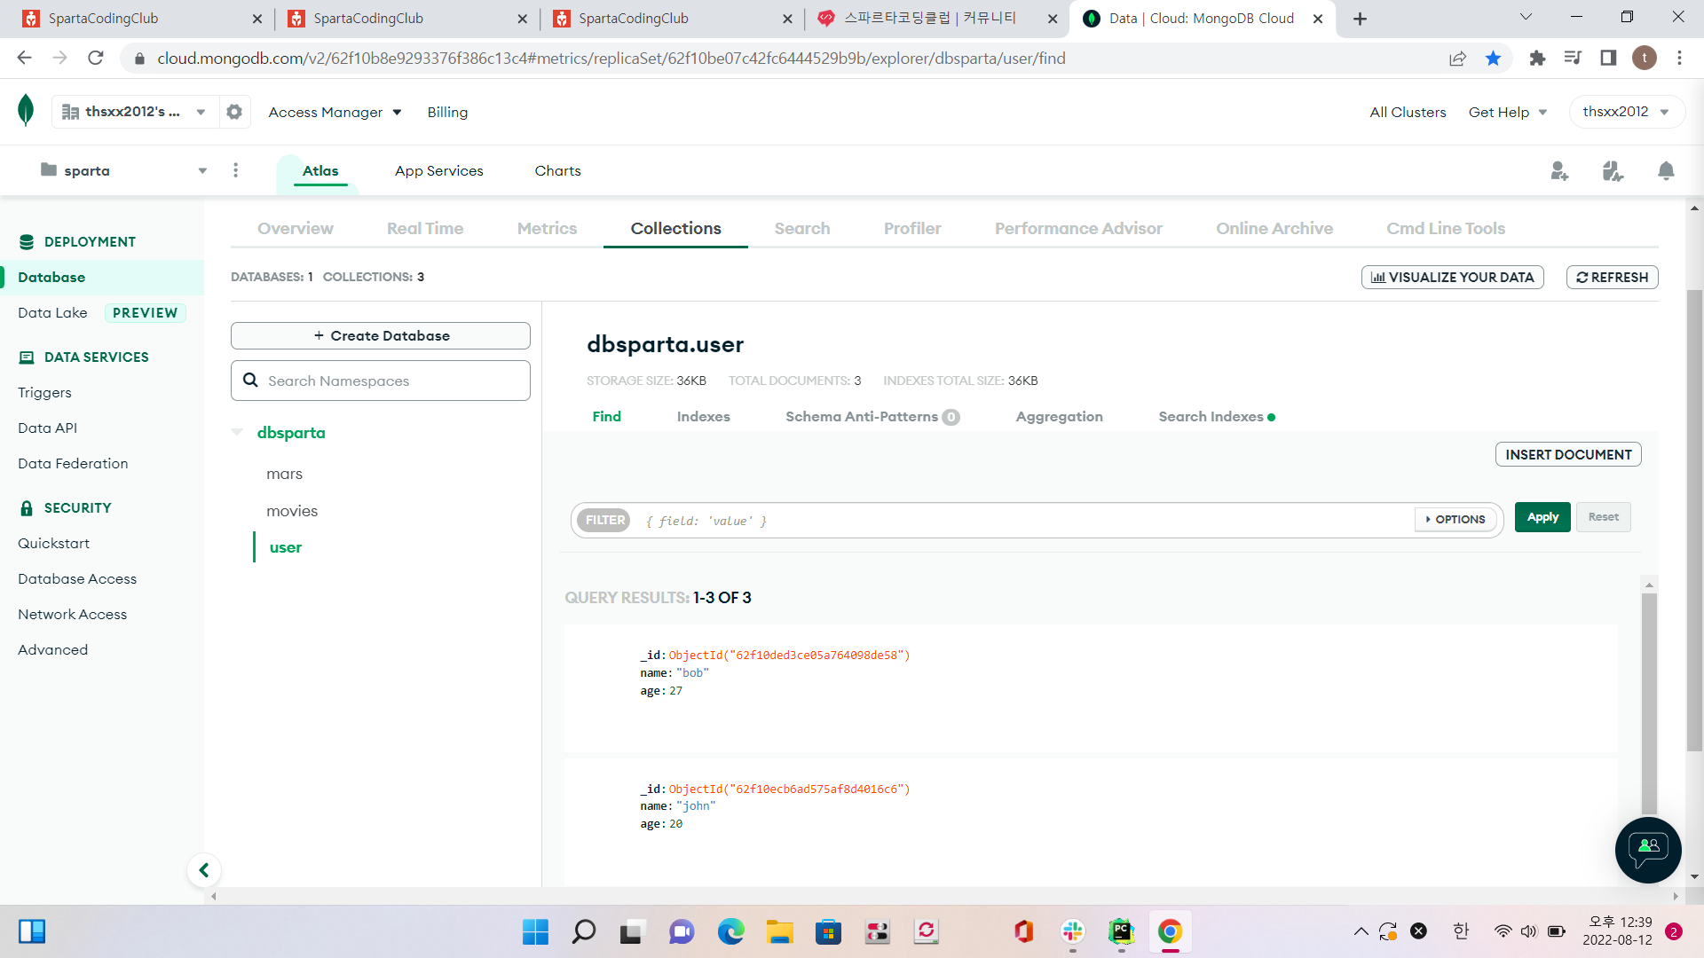Image resolution: width=1704 pixels, height=958 pixels.
Task: Reload the page in Chrome
Action: point(96,59)
